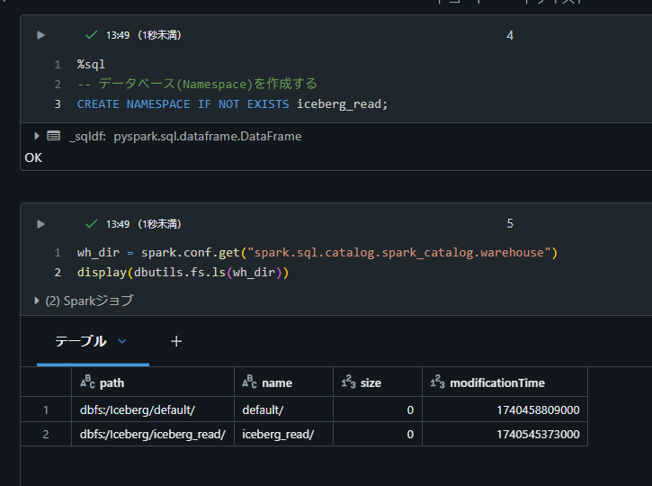Run cell 4 with its play button
652x486 pixels.
click(40, 35)
